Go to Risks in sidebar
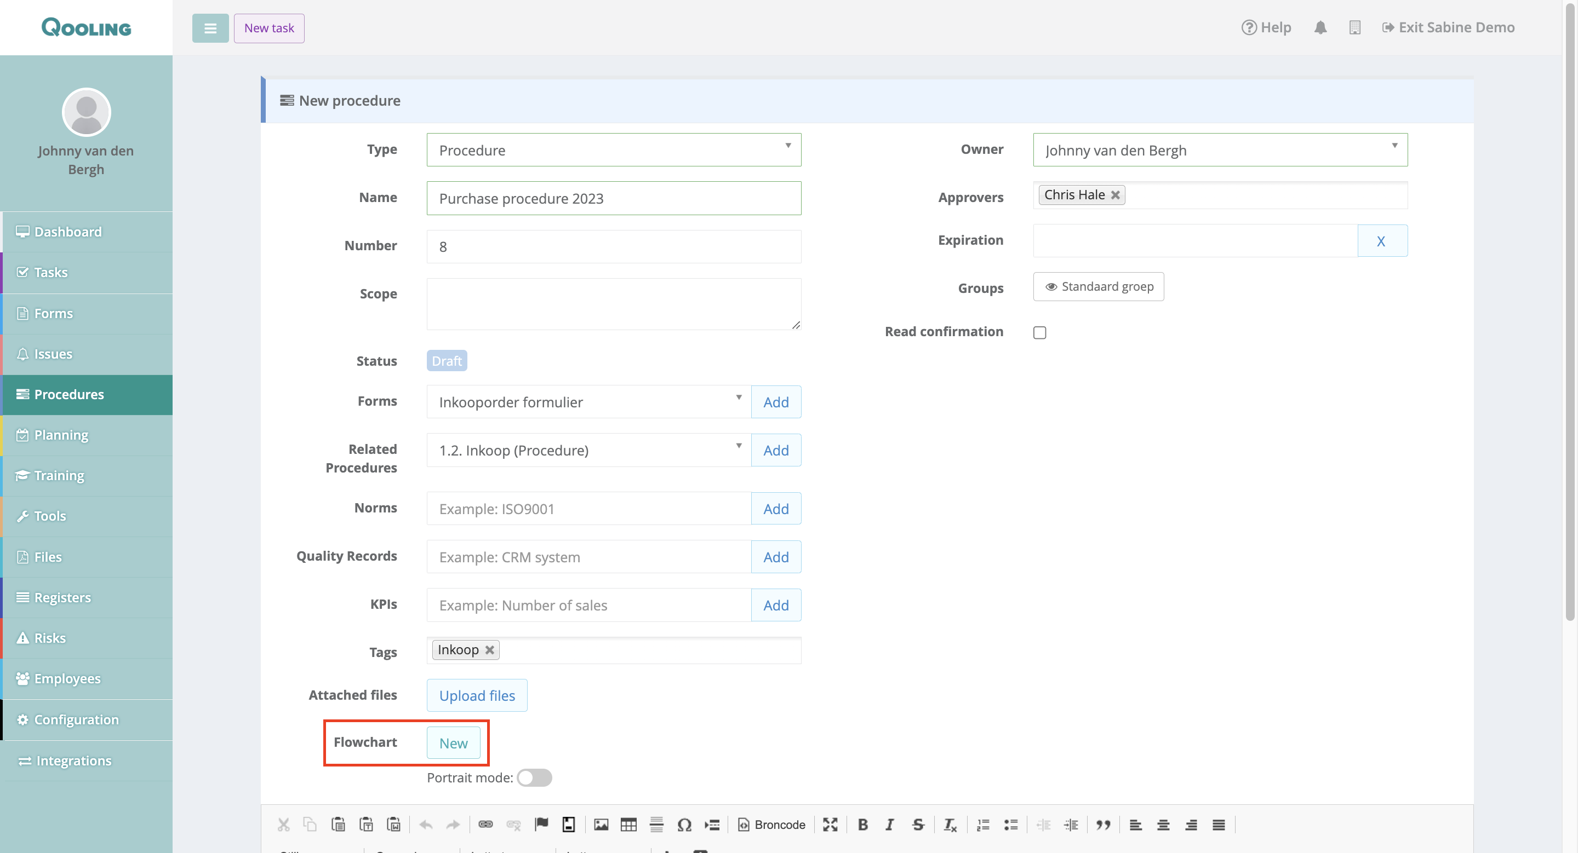The height and width of the screenshot is (853, 1578). click(50, 638)
